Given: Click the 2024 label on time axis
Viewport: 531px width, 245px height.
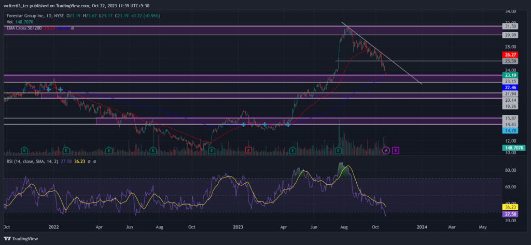Looking at the screenshot, I should pyautogui.click(x=422, y=226).
